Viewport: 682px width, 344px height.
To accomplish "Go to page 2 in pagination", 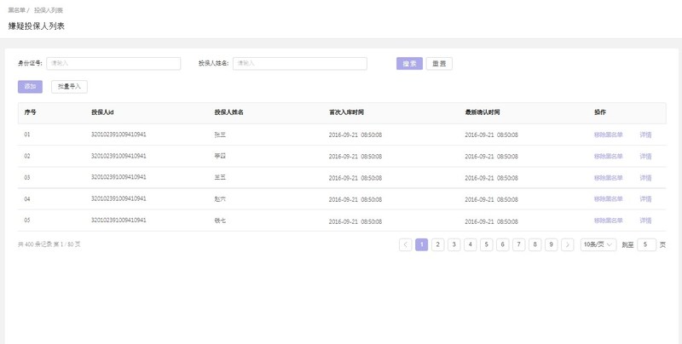I will point(437,244).
